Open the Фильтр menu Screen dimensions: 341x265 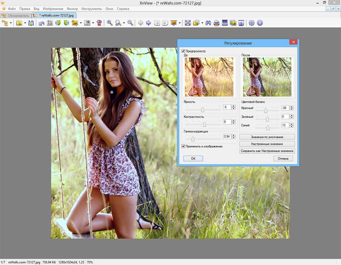point(72,8)
